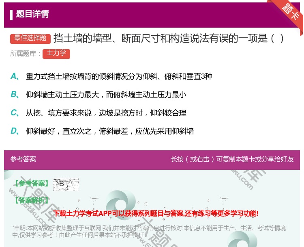Click 长按（或右击）可复制本题卡 hint text
The width and height of the screenshot is (304, 247).
[x=232, y=159]
